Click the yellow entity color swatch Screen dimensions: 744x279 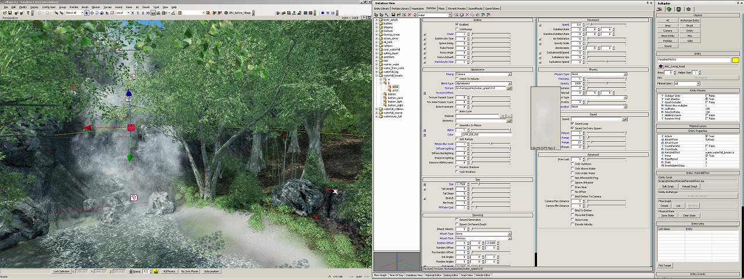point(735,60)
